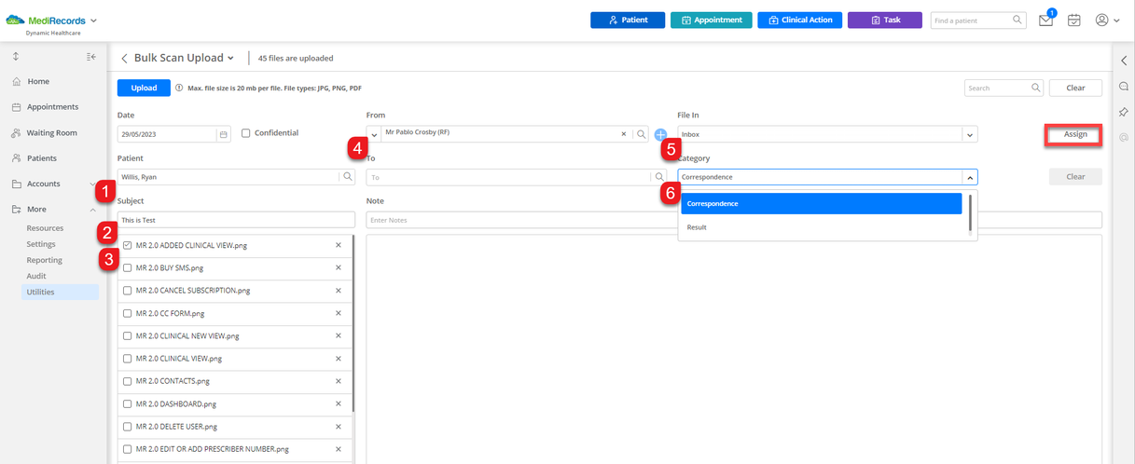Screen dimensions: 1135x464
Task: Remove MR 2.0 CC FORM.png file
Action: 339,313
